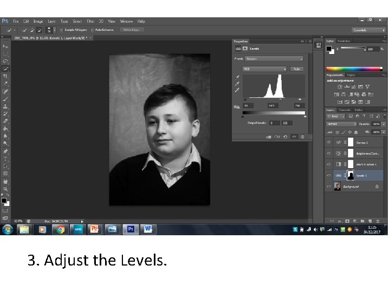Click the color spectrum ramp
This screenshot has width=390, height=292.
pos(354,69)
